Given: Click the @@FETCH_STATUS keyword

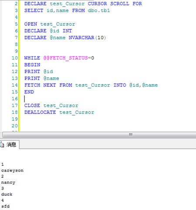Looking at the screenshot, I should (65, 58).
